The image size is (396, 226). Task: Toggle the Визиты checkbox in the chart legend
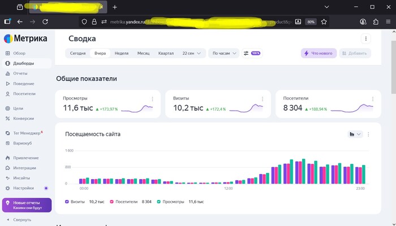coord(67,201)
